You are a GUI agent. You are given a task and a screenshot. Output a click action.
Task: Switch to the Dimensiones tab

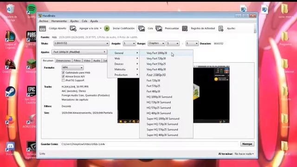(64, 61)
